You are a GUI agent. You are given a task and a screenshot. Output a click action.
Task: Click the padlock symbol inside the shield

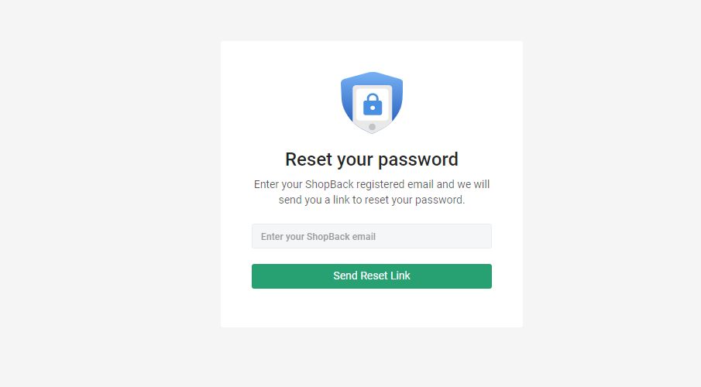click(x=372, y=104)
